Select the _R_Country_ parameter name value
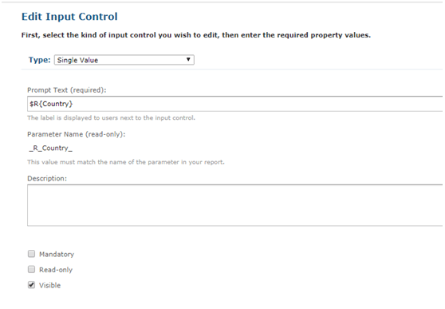 point(51,148)
